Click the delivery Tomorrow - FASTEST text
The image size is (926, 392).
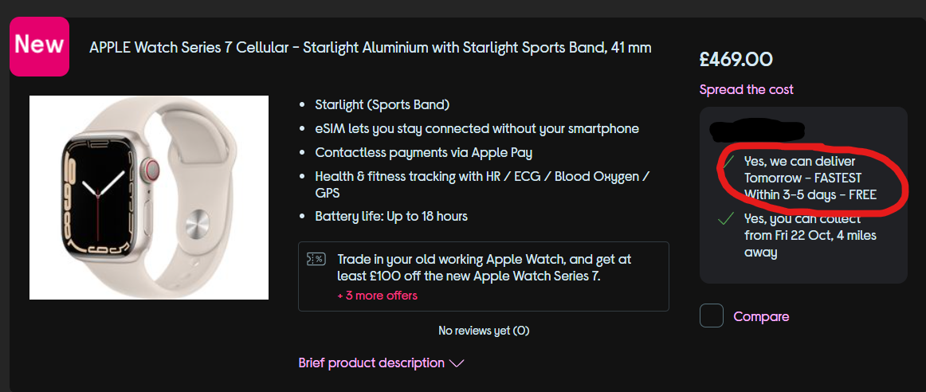coord(802,178)
